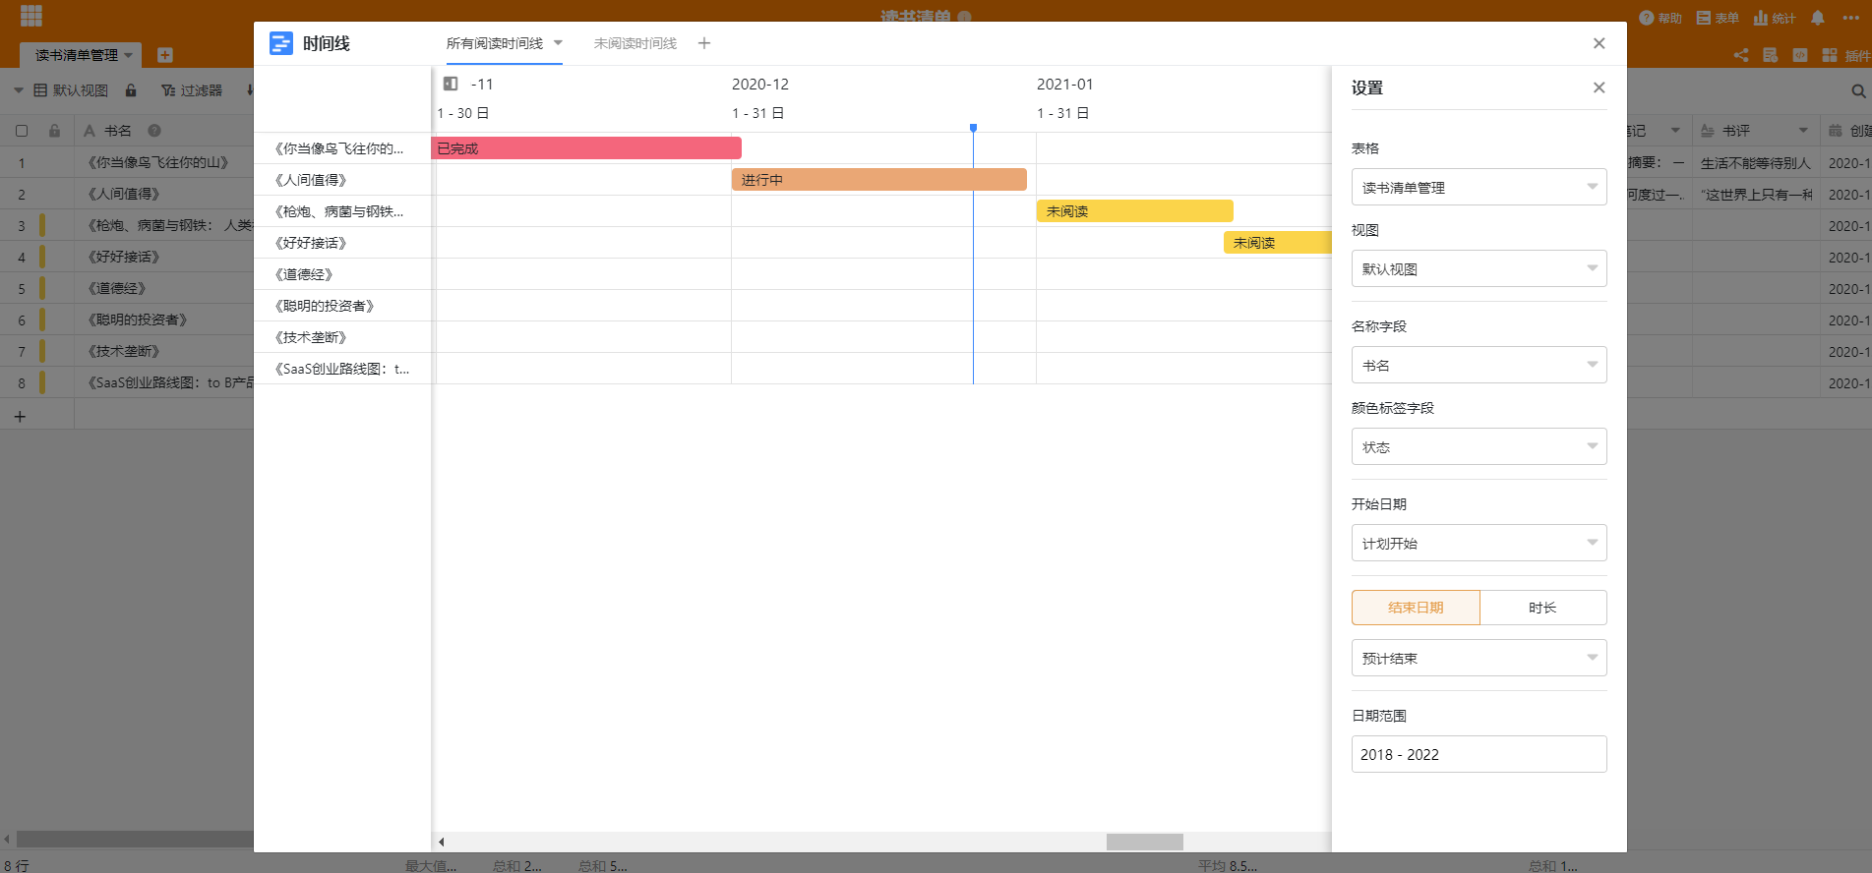Select the red 已完成 timeline bar
1872x873 pixels.
[586, 148]
